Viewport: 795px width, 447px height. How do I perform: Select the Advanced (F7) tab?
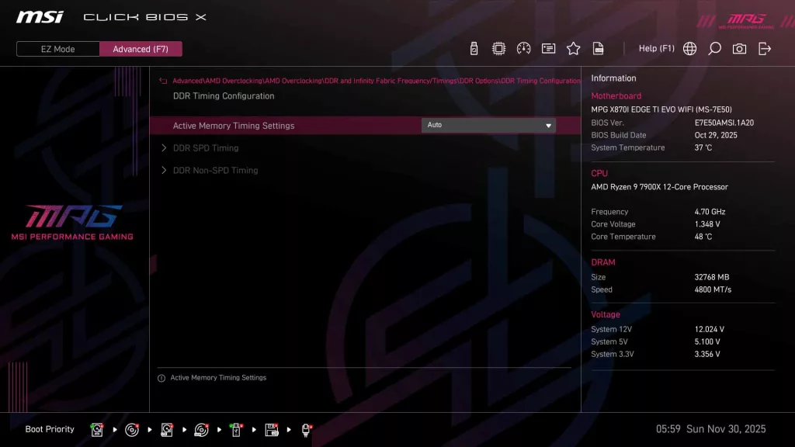[141, 48]
